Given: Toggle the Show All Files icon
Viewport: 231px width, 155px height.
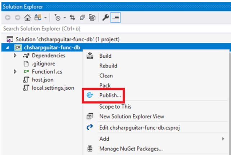Looking at the screenshot, I should tap(92, 18).
